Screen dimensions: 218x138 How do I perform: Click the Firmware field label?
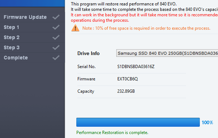click(86, 79)
